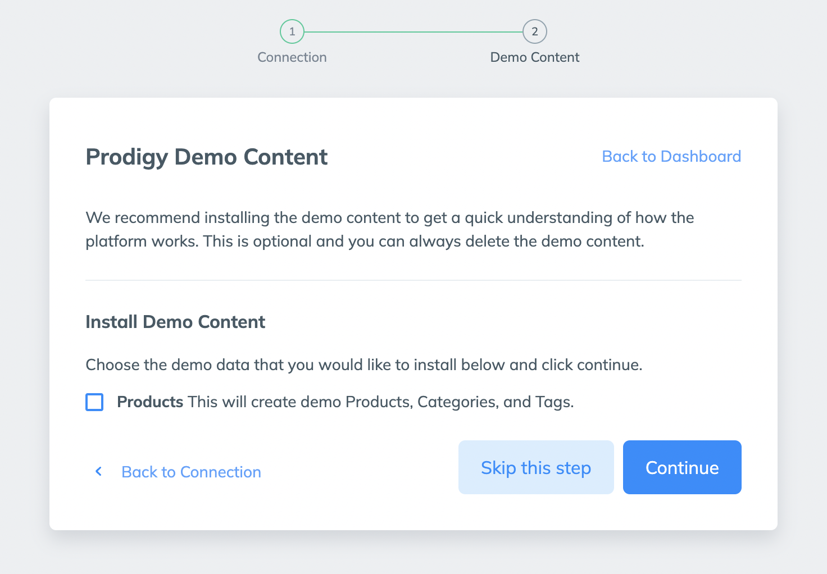827x574 pixels.
Task: Click the 'Choose the demo data' instruction text
Action: click(363, 365)
